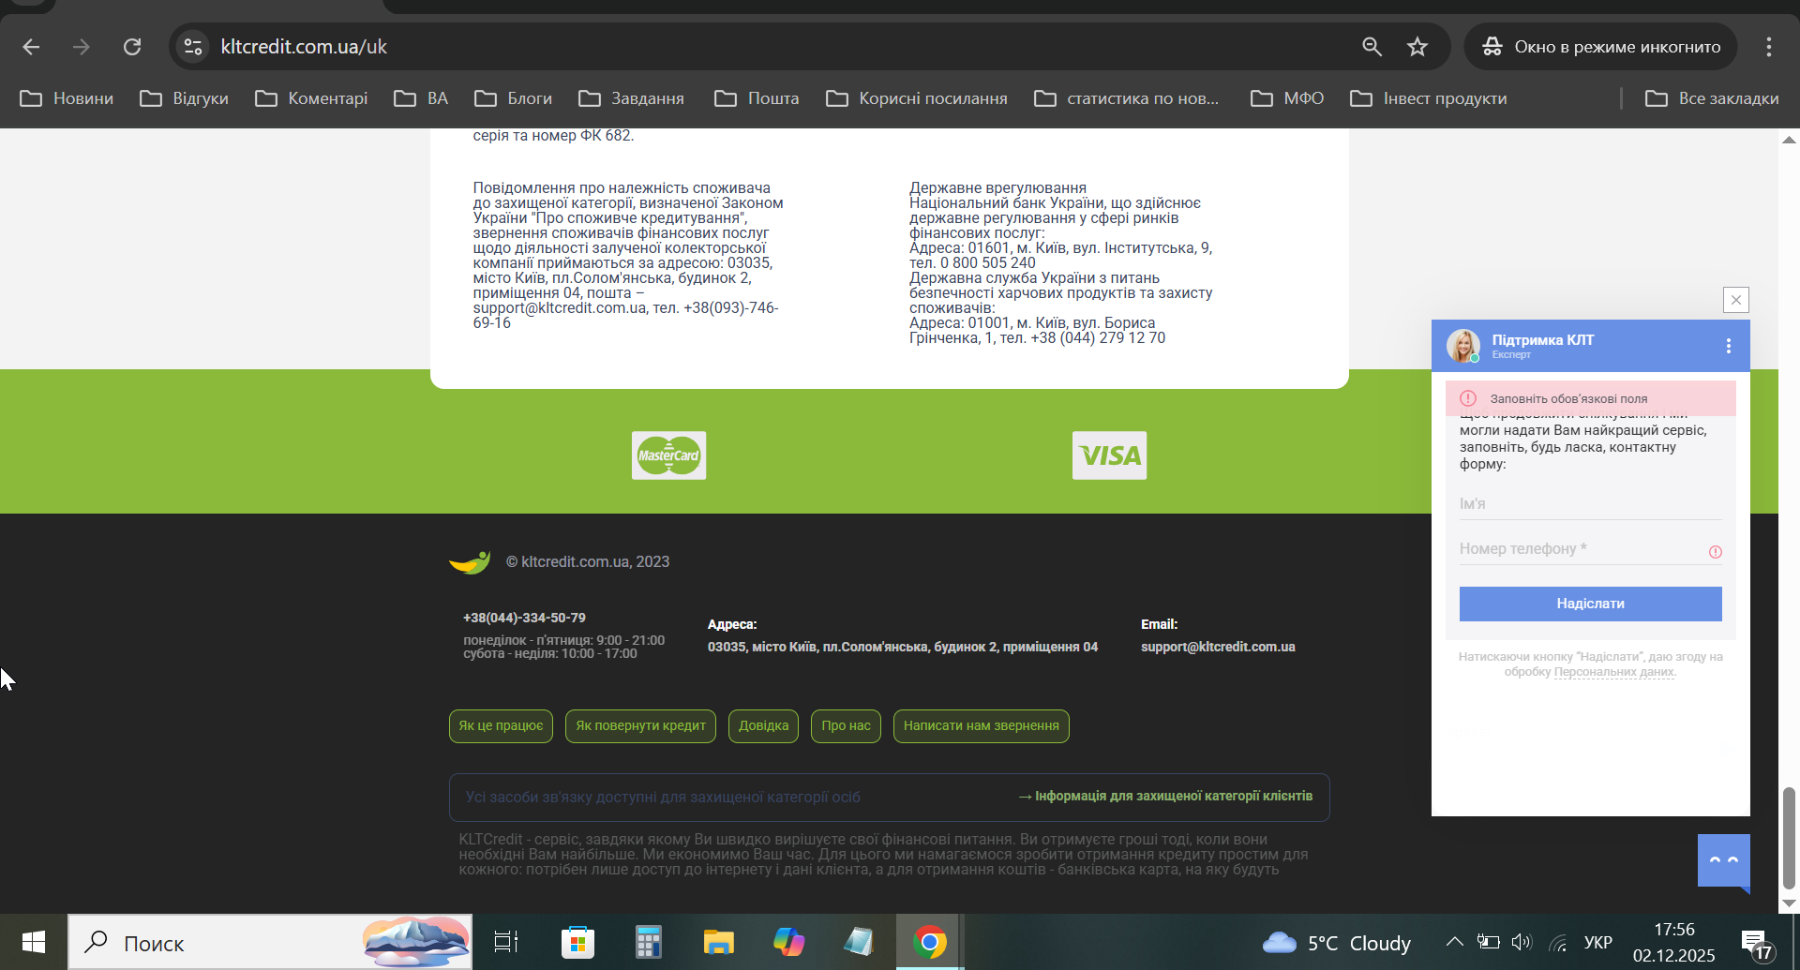Open the weather widget showing 5°C Cloudy
The height and width of the screenshot is (970, 1800).
(x=1336, y=943)
